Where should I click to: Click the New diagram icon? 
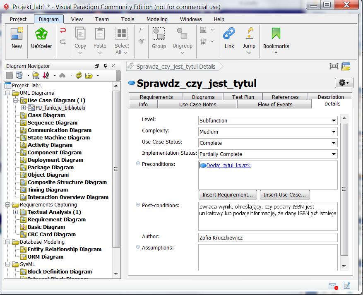[x=17, y=34]
